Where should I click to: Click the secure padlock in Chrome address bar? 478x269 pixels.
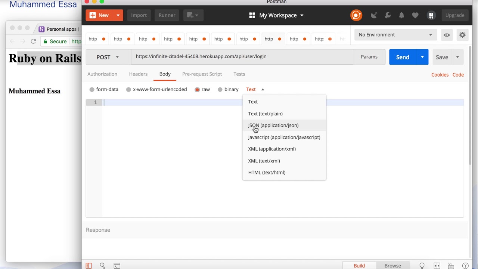[45, 41]
